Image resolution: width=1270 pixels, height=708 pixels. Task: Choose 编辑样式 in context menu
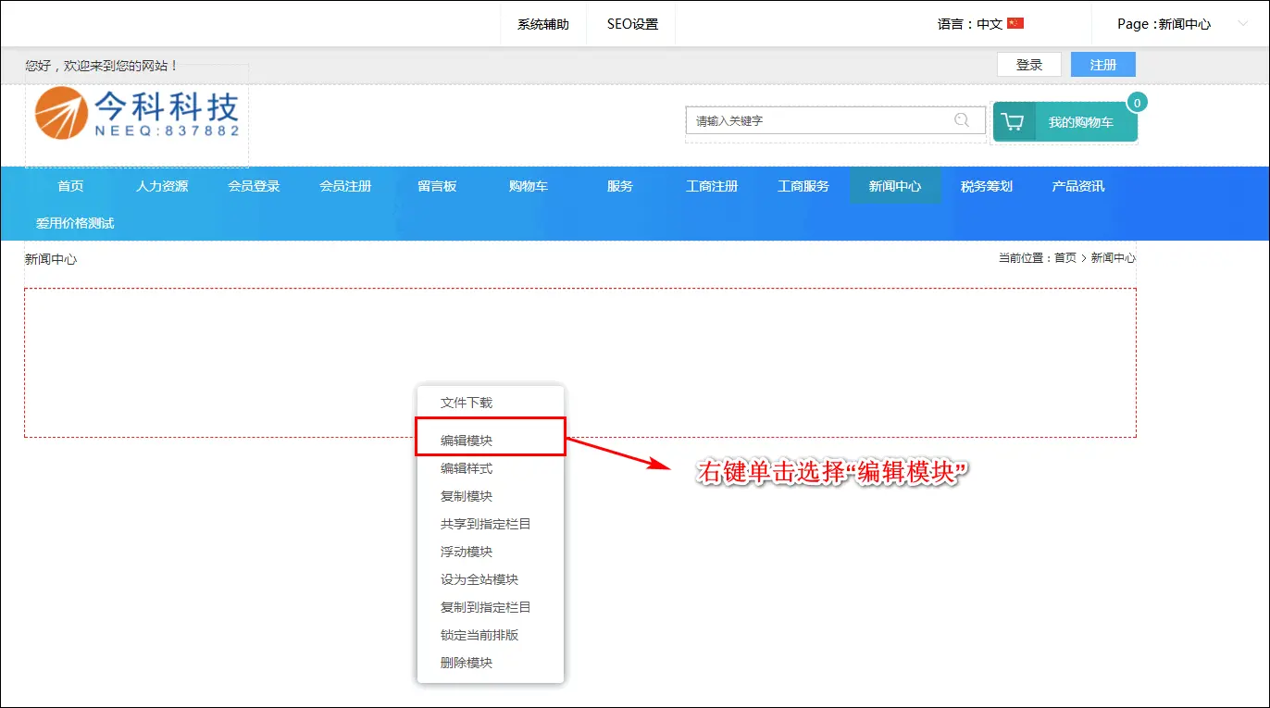tap(467, 468)
